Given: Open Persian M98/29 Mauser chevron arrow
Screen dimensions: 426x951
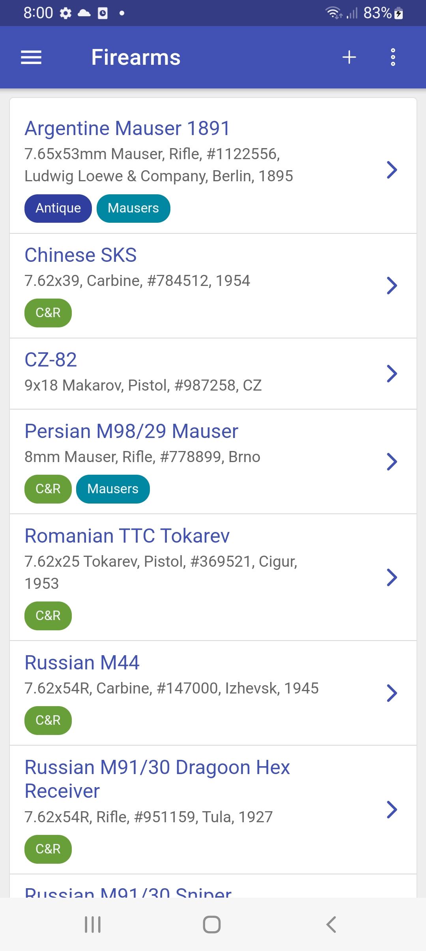Looking at the screenshot, I should click(392, 462).
